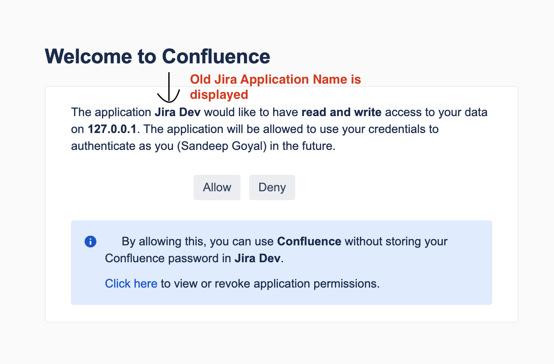The width and height of the screenshot is (554, 364).
Task: Click the bold "127.0.0.1" host address
Action: coord(112,129)
